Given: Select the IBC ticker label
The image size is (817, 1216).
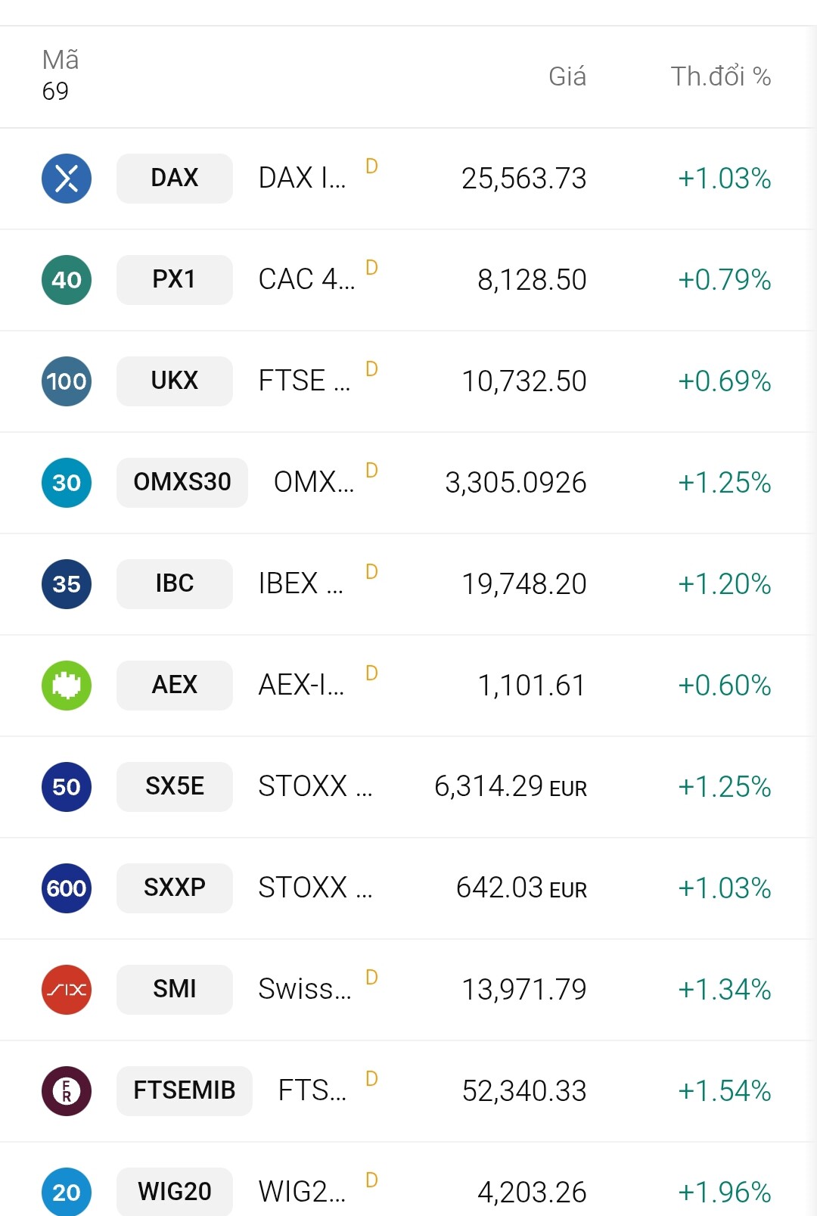Looking at the screenshot, I should tap(175, 584).
